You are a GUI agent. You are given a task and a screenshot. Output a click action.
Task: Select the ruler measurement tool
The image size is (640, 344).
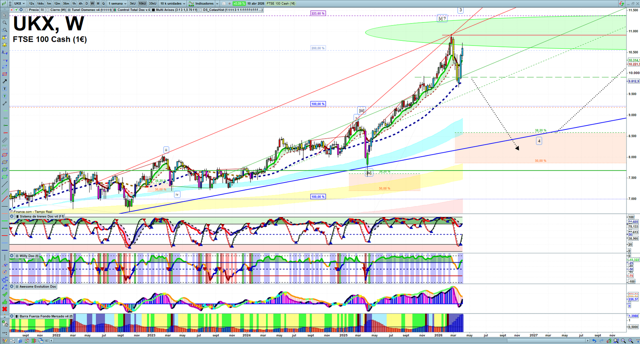(x=4, y=140)
